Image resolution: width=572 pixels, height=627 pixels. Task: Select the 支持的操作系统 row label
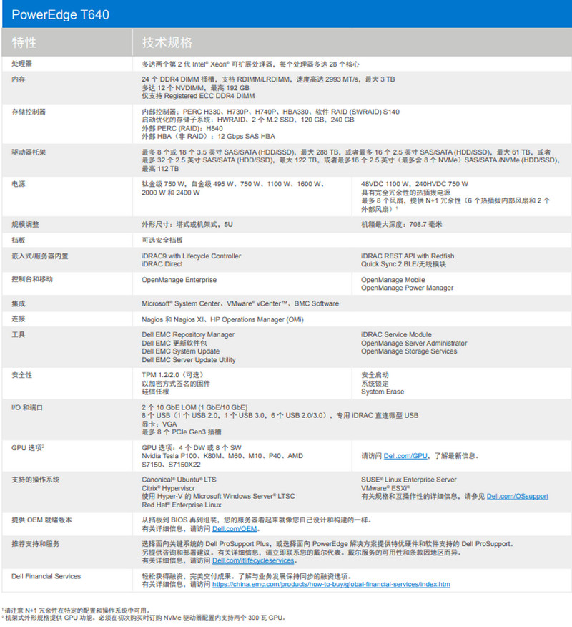click(x=35, y=480)
